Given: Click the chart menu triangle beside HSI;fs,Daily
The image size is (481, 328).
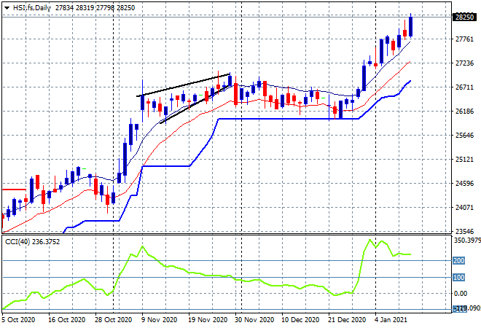Looking at the screenshot, I should coord(7,8).
